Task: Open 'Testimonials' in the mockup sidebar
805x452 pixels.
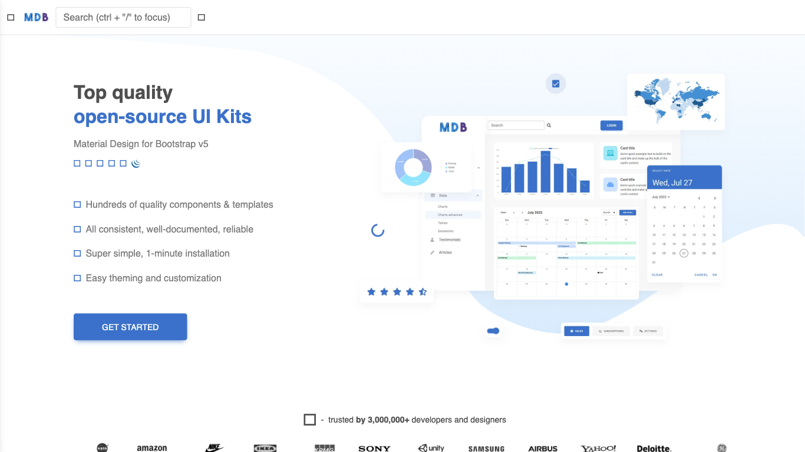Action: point(450,240)
